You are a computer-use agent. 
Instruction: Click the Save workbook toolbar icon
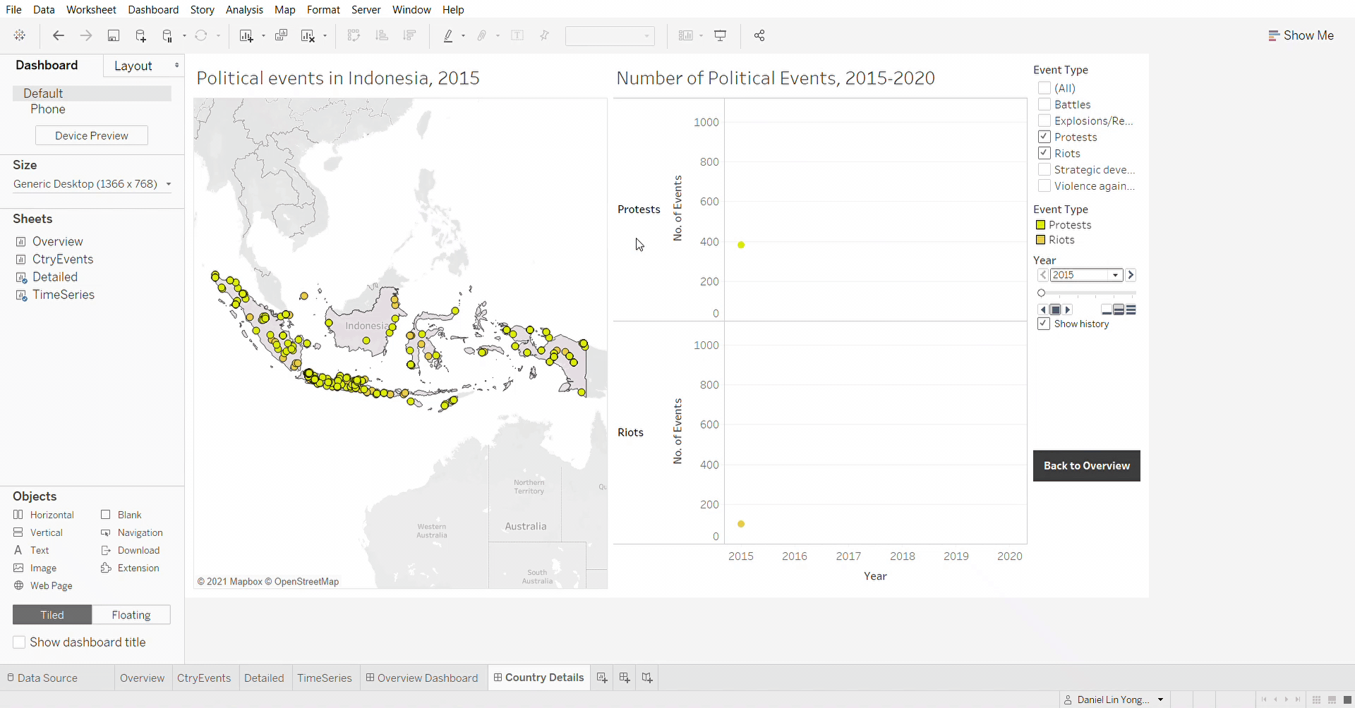pyautogui.click(x=113, y=36)
